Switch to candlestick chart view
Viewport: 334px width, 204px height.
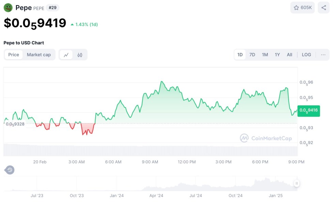80,55
